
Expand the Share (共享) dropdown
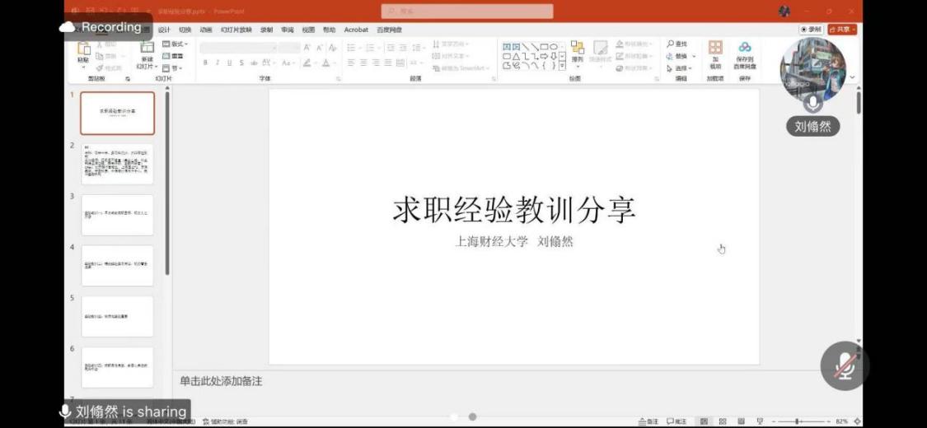tap(843, 30)
